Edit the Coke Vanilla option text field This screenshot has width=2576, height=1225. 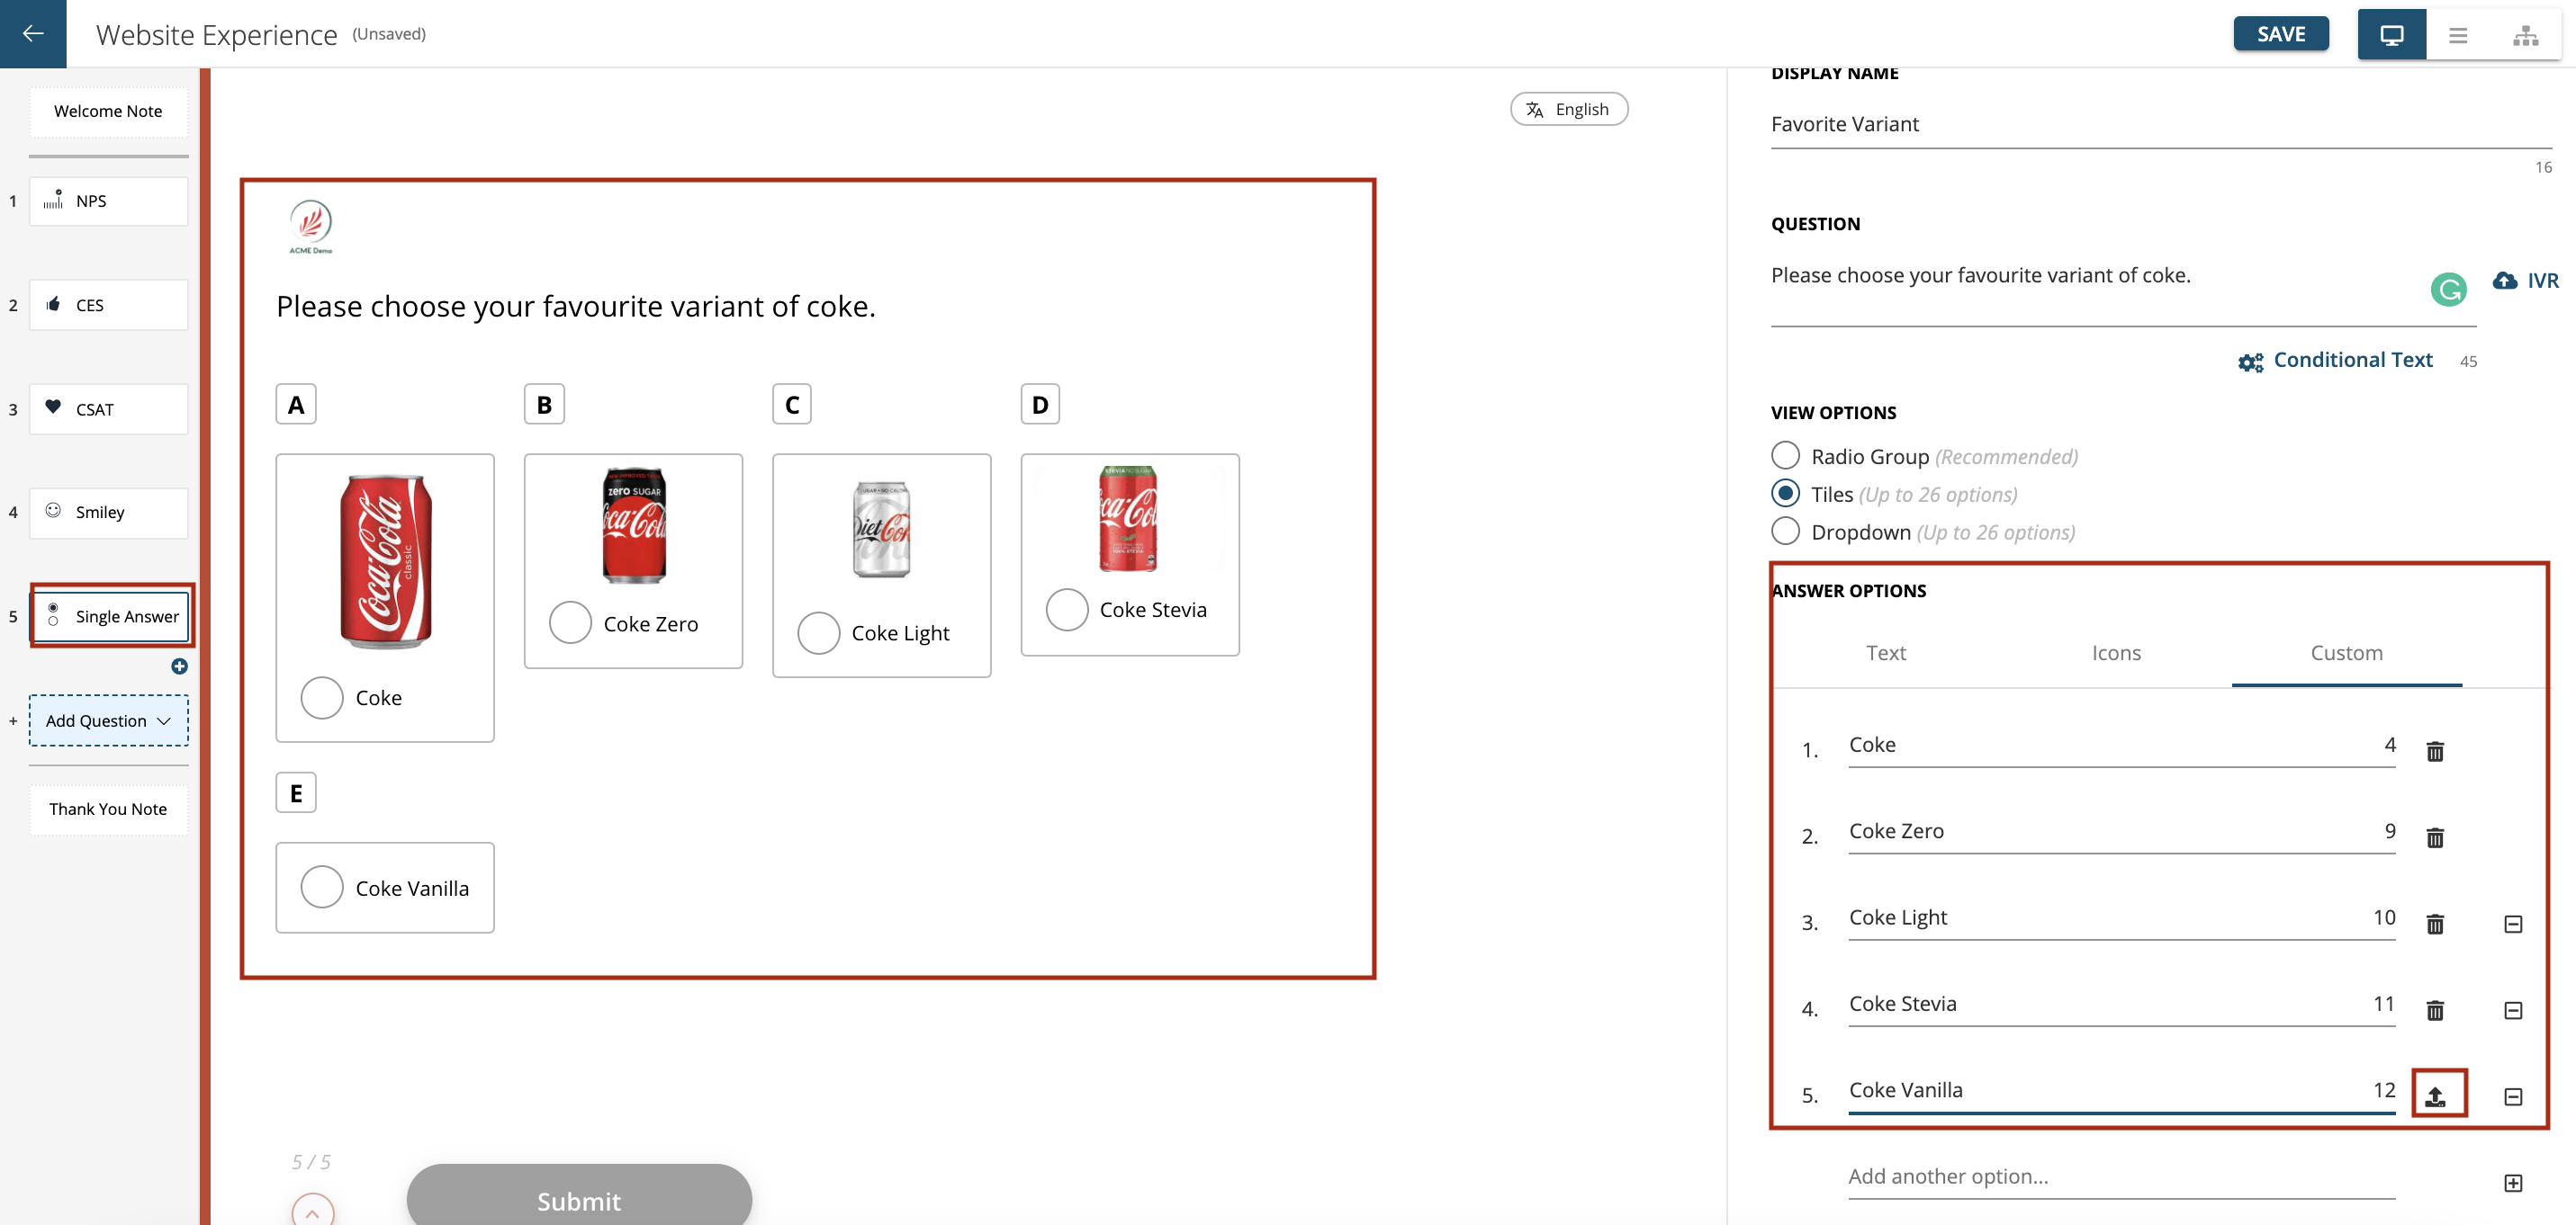(2121, 1090)
